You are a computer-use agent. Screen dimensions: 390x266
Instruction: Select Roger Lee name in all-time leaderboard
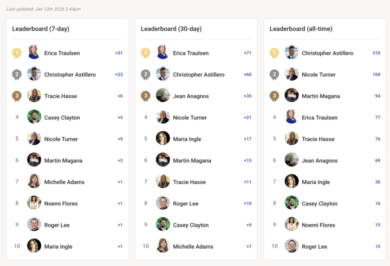click(x=315, y=247)
